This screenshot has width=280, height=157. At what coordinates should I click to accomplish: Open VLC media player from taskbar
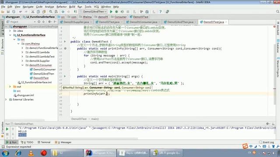tap(31, 153)
